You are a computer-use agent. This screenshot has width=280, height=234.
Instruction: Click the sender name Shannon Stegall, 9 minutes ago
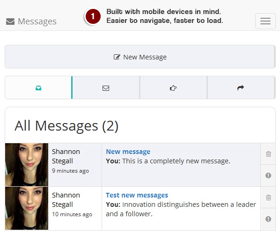point(66,156)
